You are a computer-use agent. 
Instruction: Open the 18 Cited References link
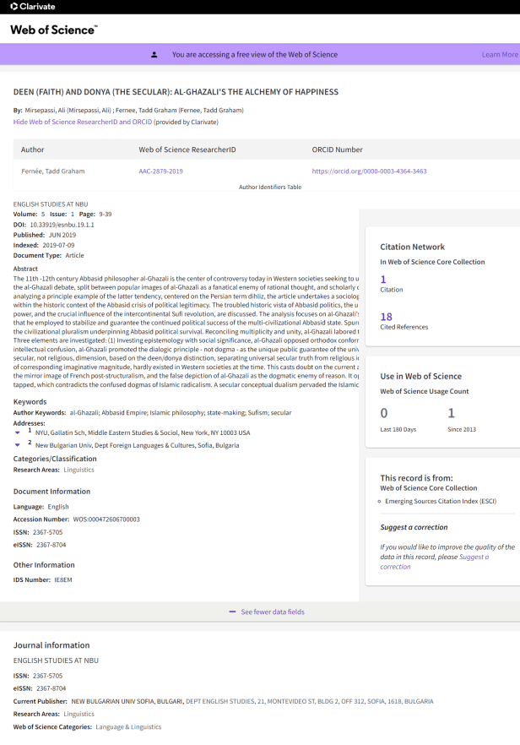386,317
